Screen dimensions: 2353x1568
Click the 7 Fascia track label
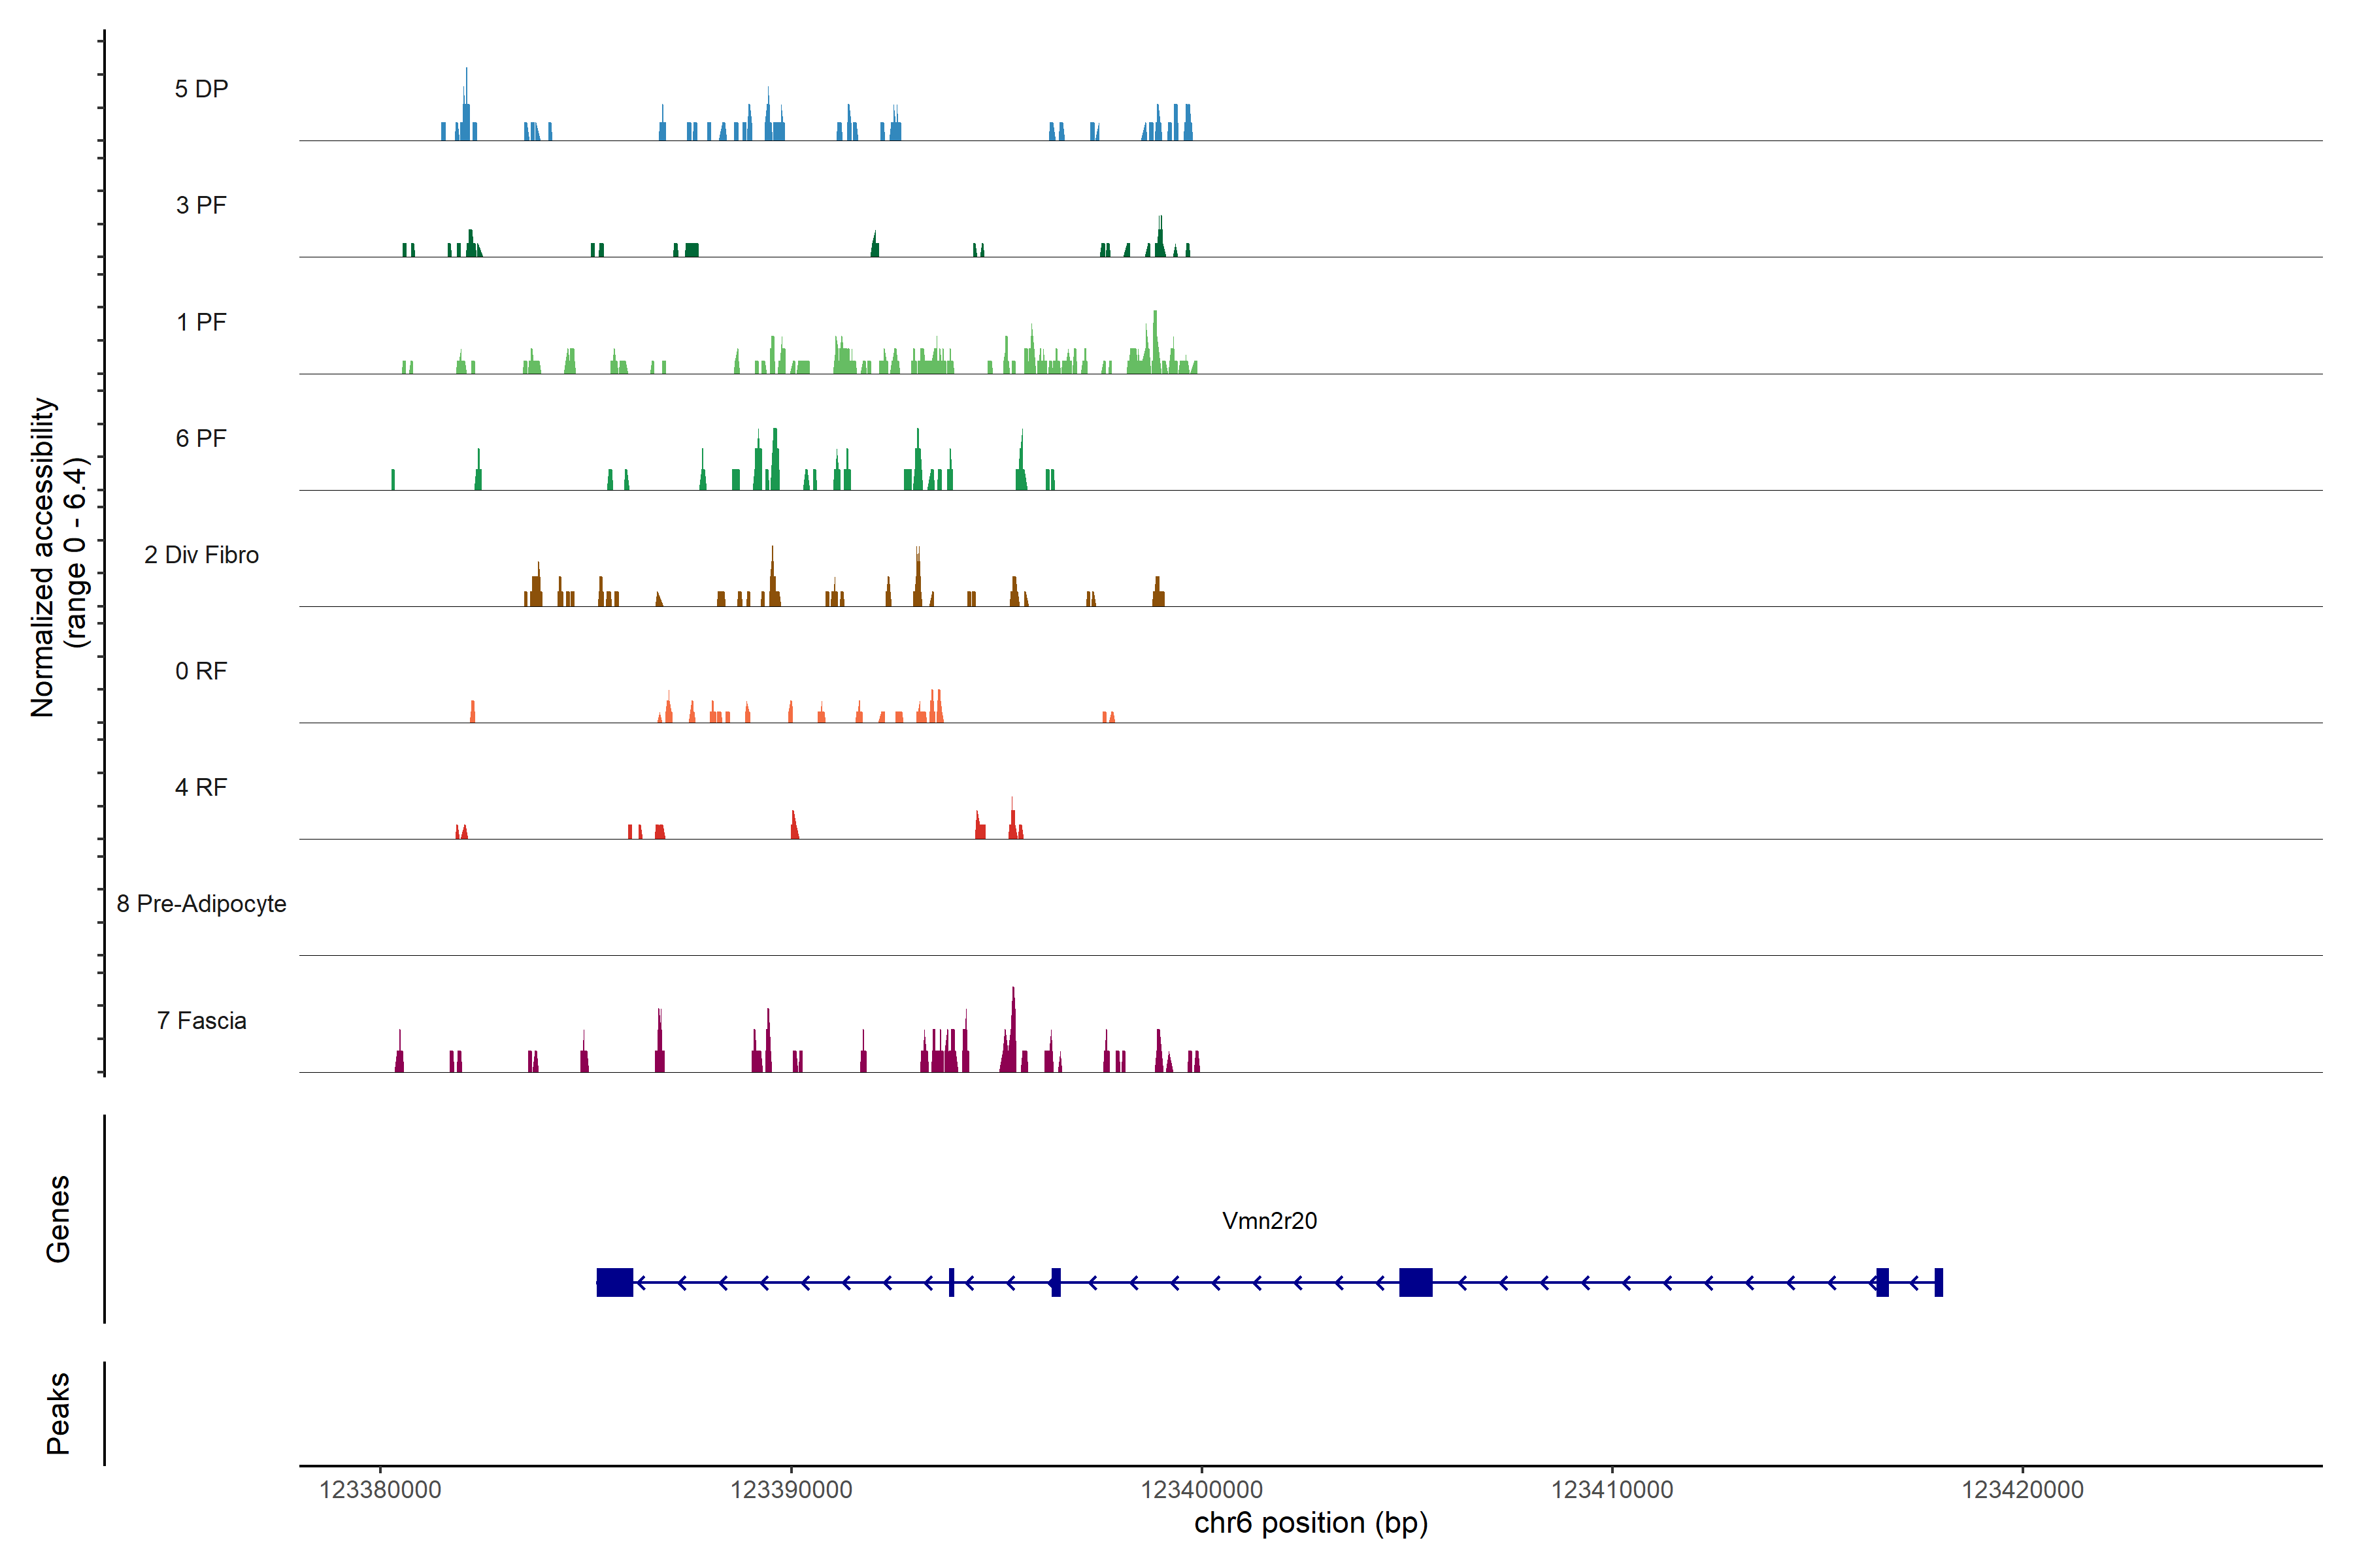click(x=201, y=1020)
